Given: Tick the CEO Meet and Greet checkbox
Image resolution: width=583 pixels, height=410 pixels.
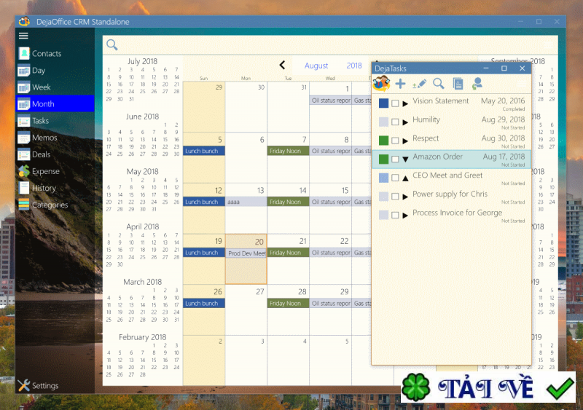Looking at the screenshot, I should pyautogui.click(x=395, y=178).
